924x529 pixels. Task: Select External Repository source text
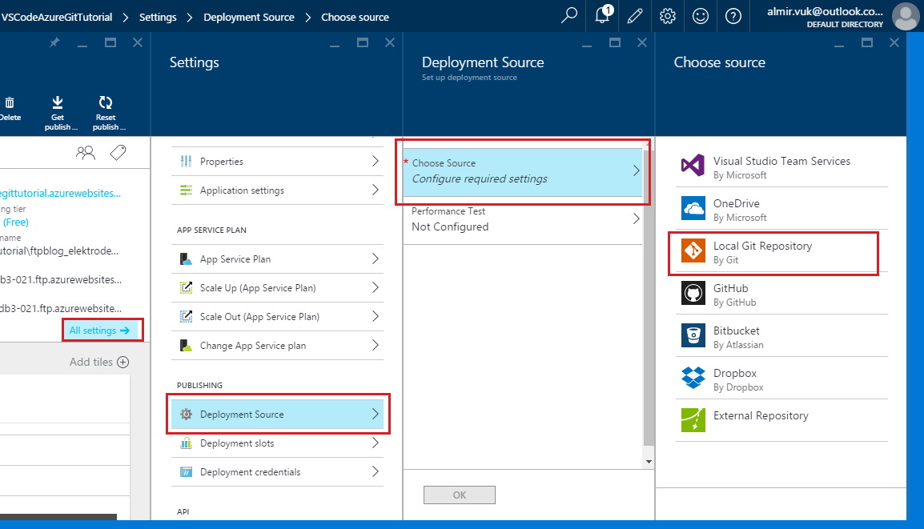(761, 415)
